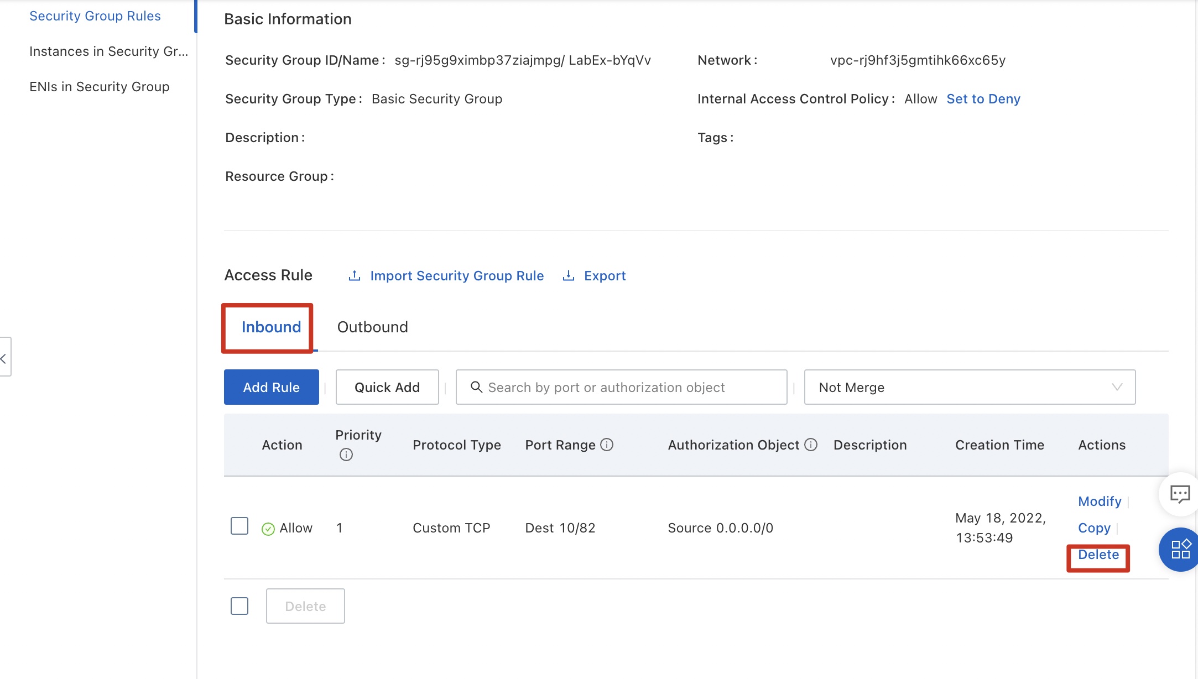This screenshot has height=679, width=1198.
Task: Select the Custom TCP rule checkbox
Action: [239, 526]
